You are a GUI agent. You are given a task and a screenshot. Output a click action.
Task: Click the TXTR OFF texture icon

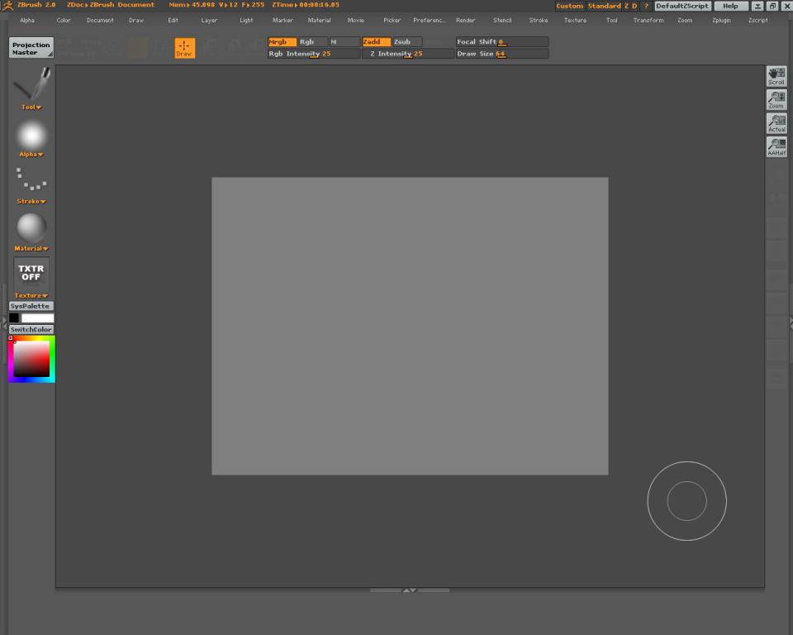[31, 273]
